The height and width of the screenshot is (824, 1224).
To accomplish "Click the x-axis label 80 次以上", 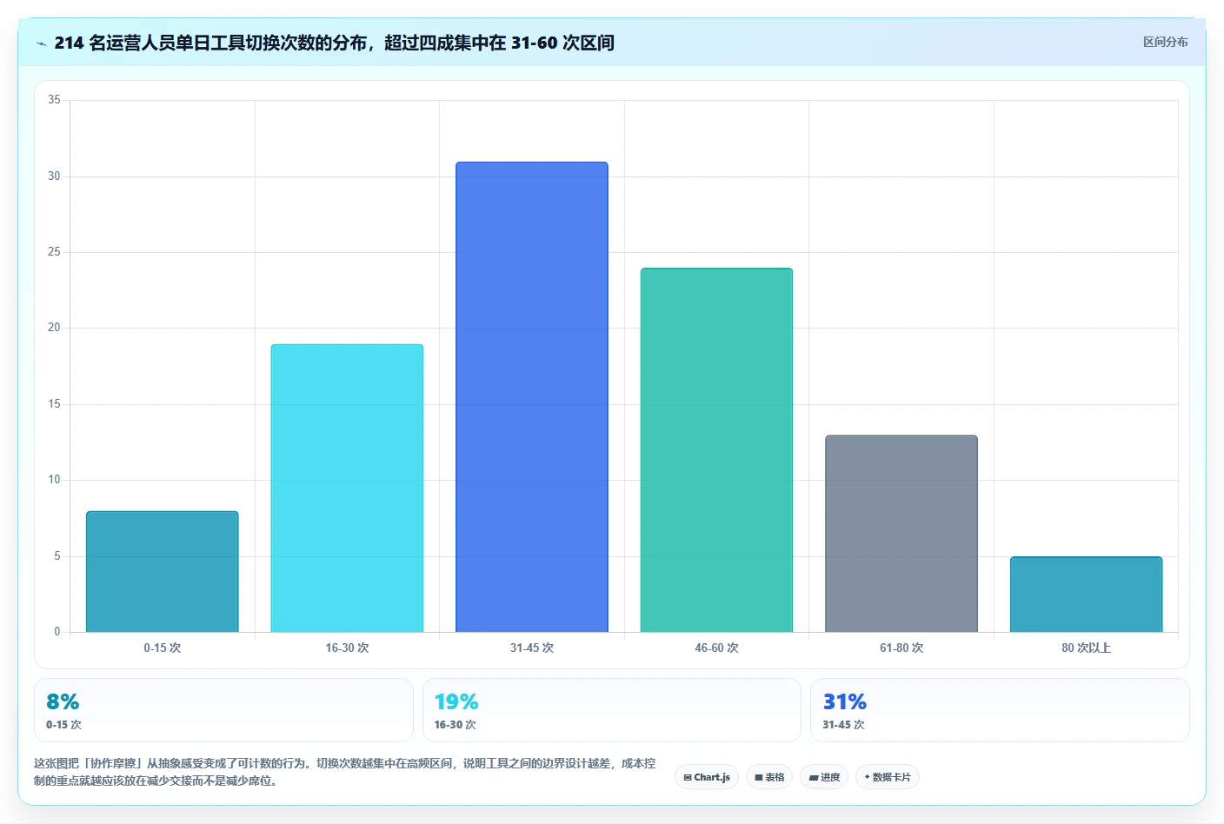I will click(x=1086, y=648).
